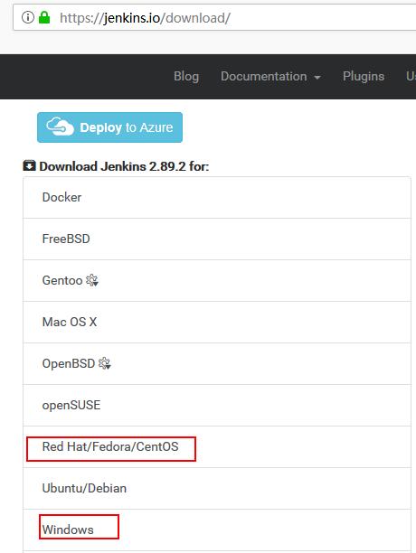Choose openSUSE download option

[217, 405]
